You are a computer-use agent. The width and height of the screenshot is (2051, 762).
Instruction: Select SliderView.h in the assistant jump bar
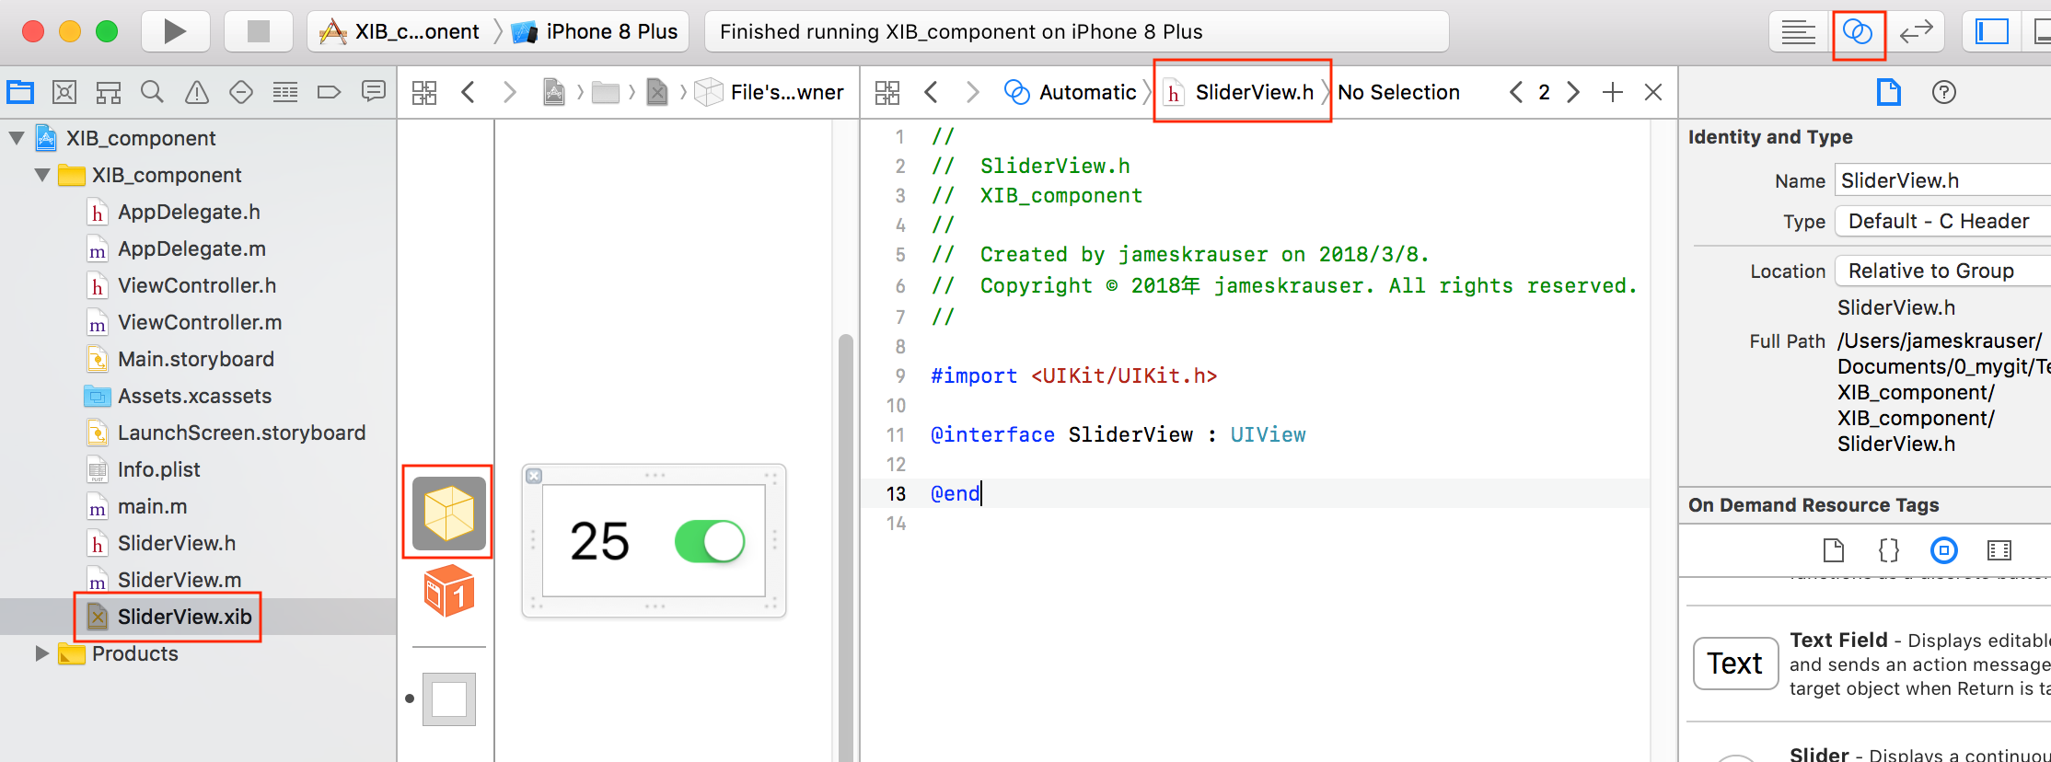coord(1240,92)
